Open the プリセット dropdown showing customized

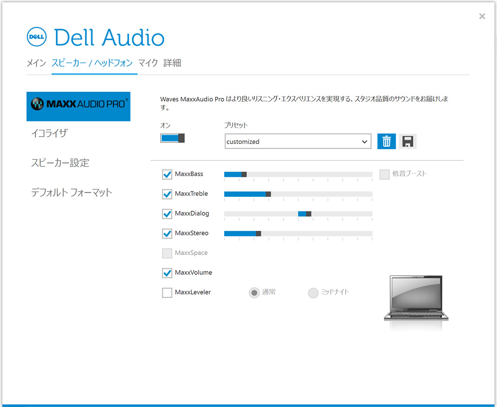tap(298, 141)
